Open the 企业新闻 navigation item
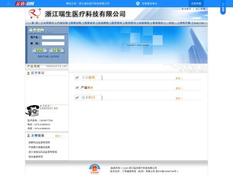The width and height of the screenshot is (233, 175). pyautogui.click(x=103, y=23)
